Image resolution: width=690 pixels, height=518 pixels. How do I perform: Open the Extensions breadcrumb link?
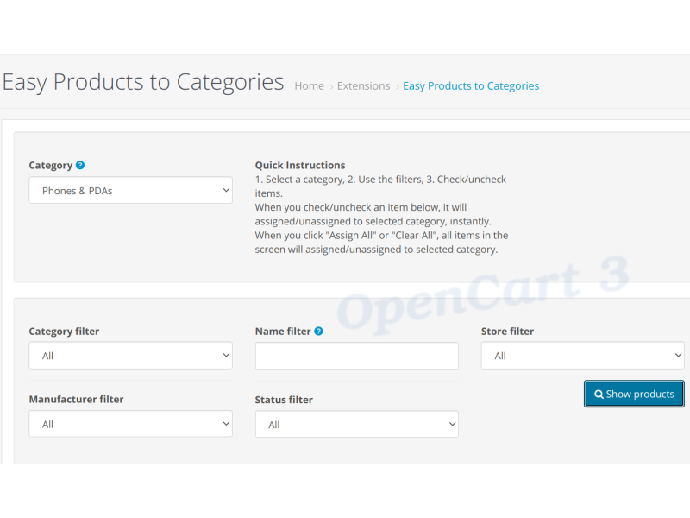pos(363,85)
